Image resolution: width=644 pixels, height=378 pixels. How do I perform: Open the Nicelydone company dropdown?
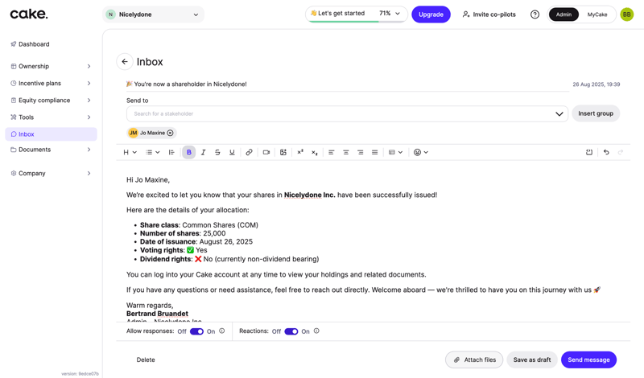[x=154, y=14]
